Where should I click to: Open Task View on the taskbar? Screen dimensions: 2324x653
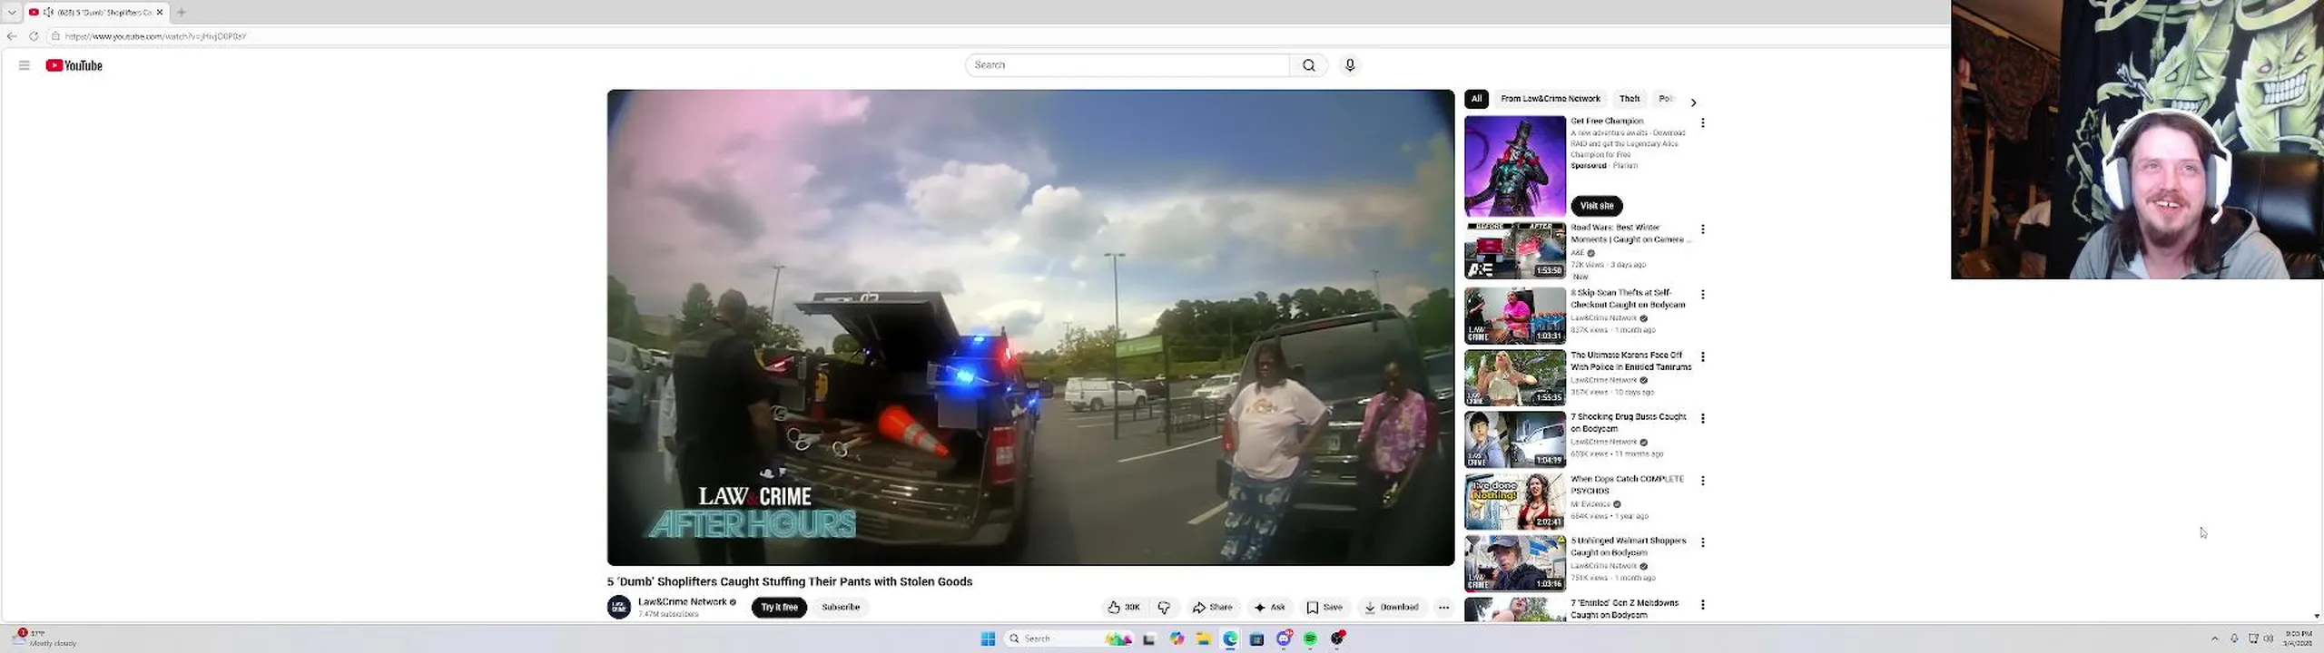(1149, 638)
